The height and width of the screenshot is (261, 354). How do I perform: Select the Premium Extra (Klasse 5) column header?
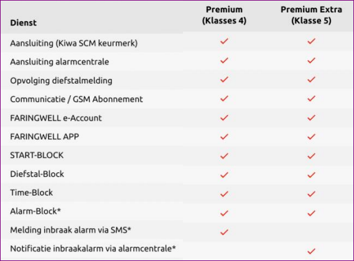(311, 15)
